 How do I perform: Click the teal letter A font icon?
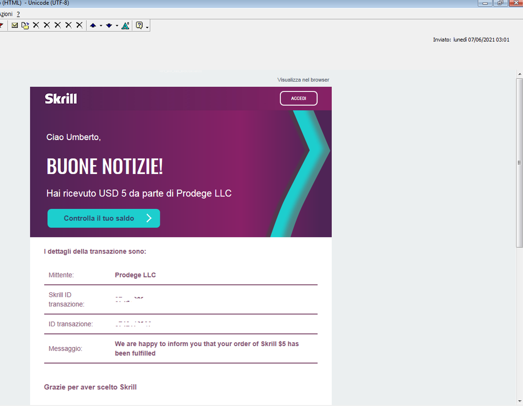click(x=125, y=25)
